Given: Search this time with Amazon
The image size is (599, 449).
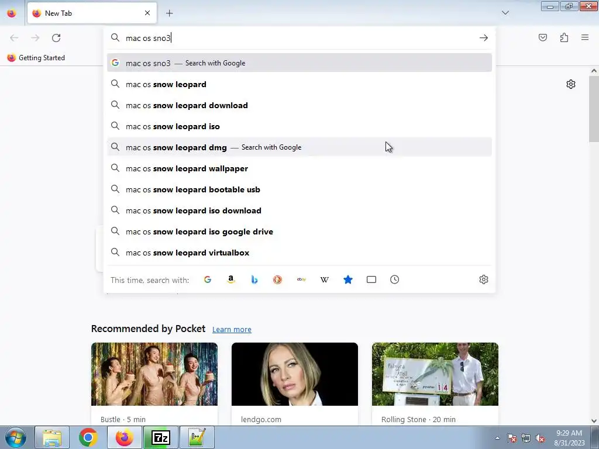Looking at the screenshot, I should [x=230, y=279].
